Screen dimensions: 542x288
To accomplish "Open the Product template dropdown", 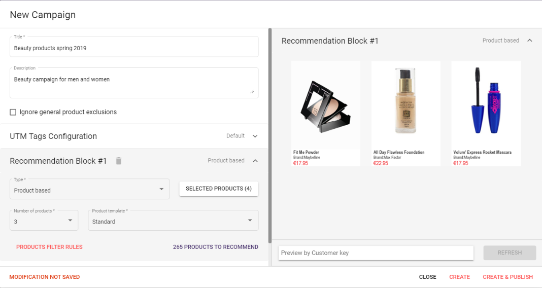I will (x=173, y=221).
